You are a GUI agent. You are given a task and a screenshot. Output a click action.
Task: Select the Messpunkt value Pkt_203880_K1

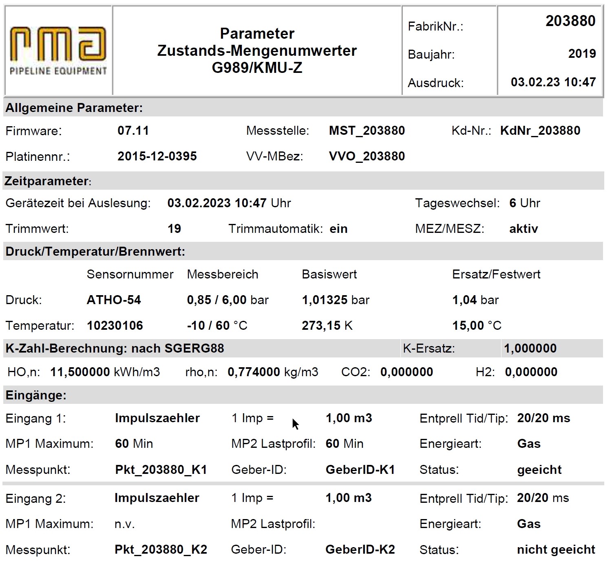pos(161,470)
